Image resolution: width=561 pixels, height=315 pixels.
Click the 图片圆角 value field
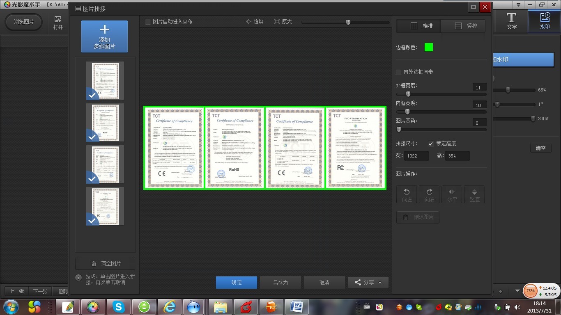[x=479, y=123]
